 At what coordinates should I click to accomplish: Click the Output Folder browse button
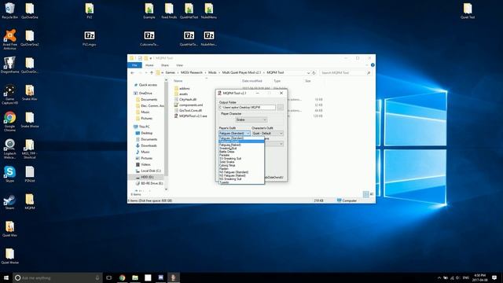280,108
